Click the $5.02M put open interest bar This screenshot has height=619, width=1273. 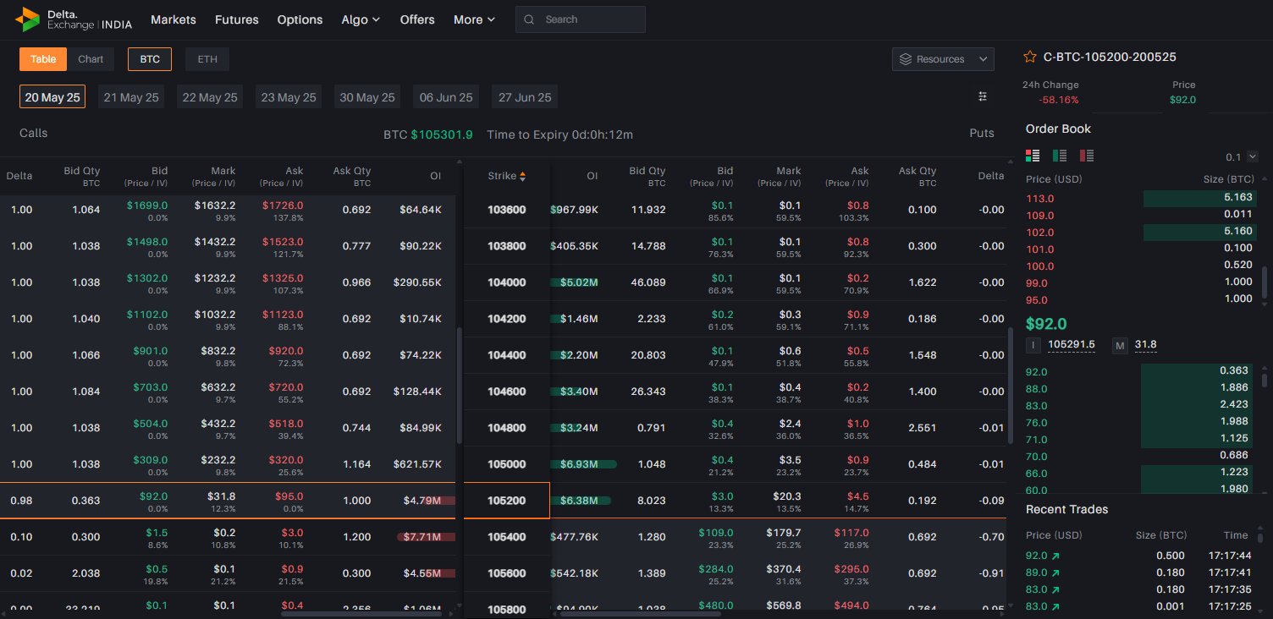[x=574, y=282]
